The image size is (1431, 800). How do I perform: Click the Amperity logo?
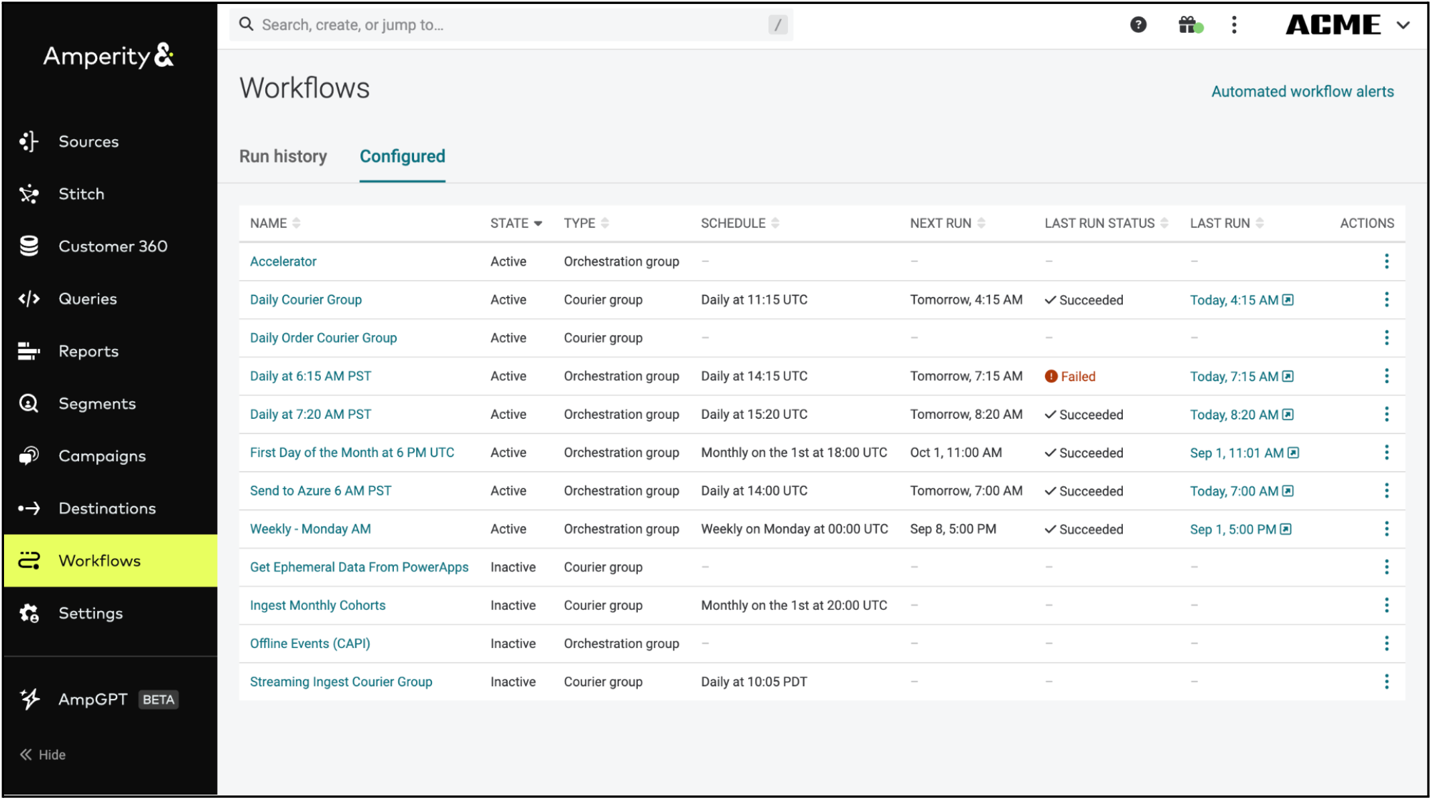[x=109, y=56]
